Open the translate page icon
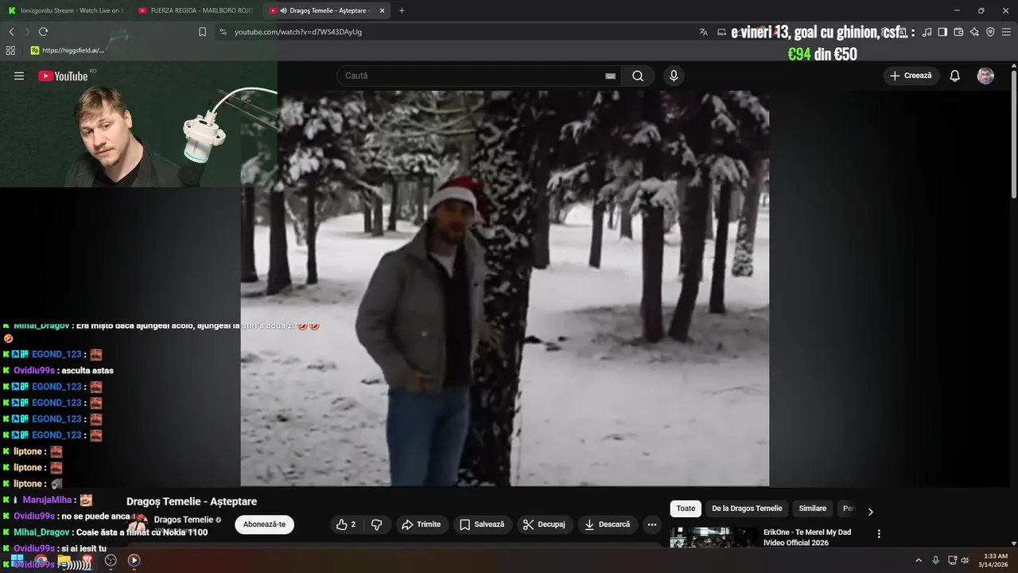The height and width of the screenshot is (573, 1018). point(703,32)
